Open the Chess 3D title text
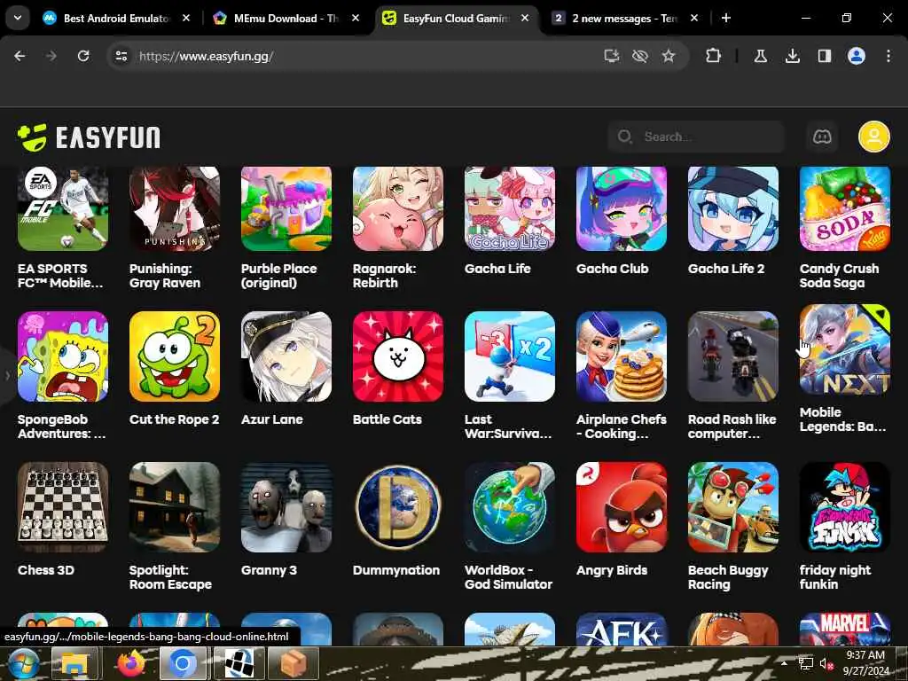Image resolution: width=908 pixels, height=681 pixels. coord(46,570)
